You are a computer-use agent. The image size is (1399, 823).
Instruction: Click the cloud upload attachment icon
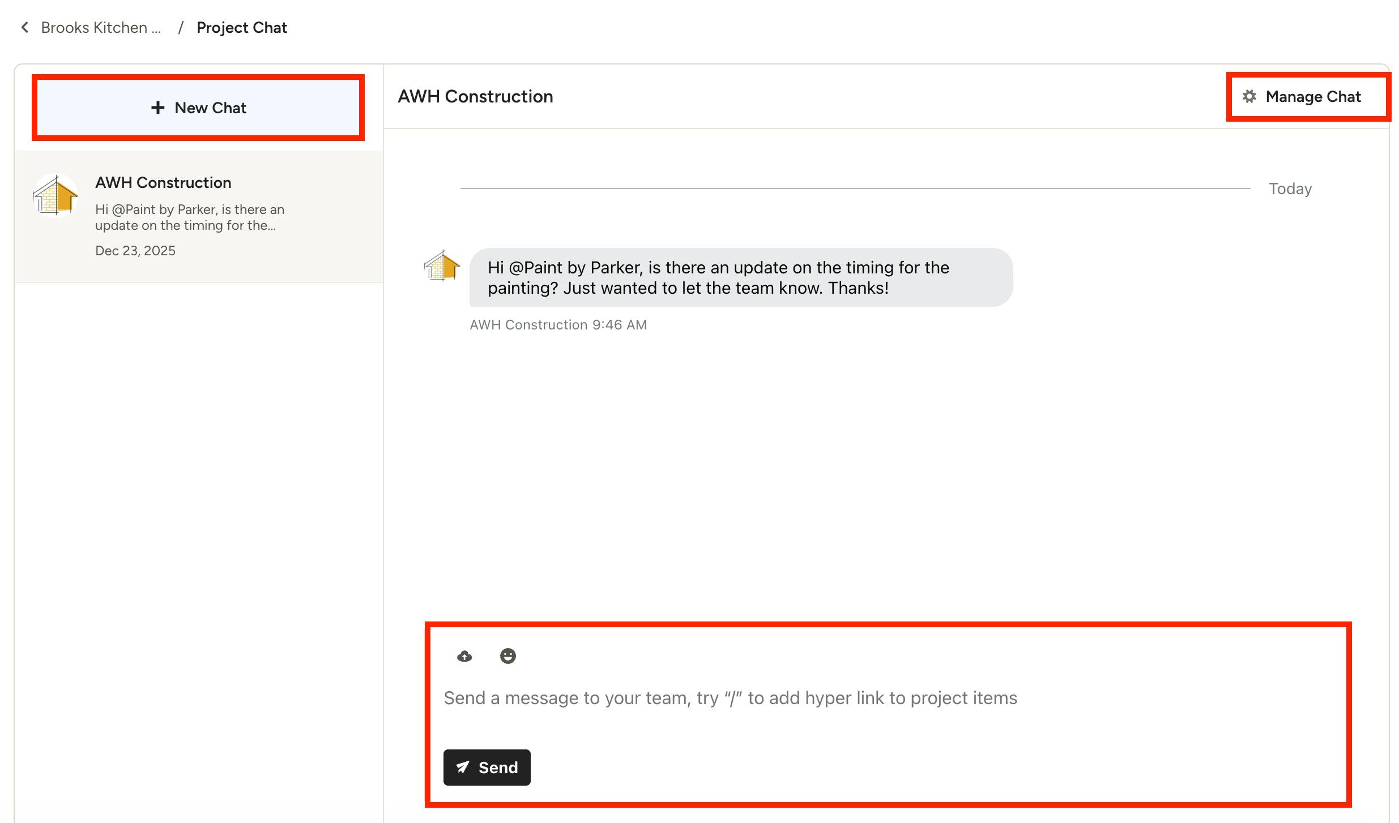(464, 656)
